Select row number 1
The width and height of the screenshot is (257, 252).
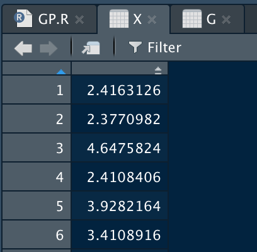click(x=37, y=90)
